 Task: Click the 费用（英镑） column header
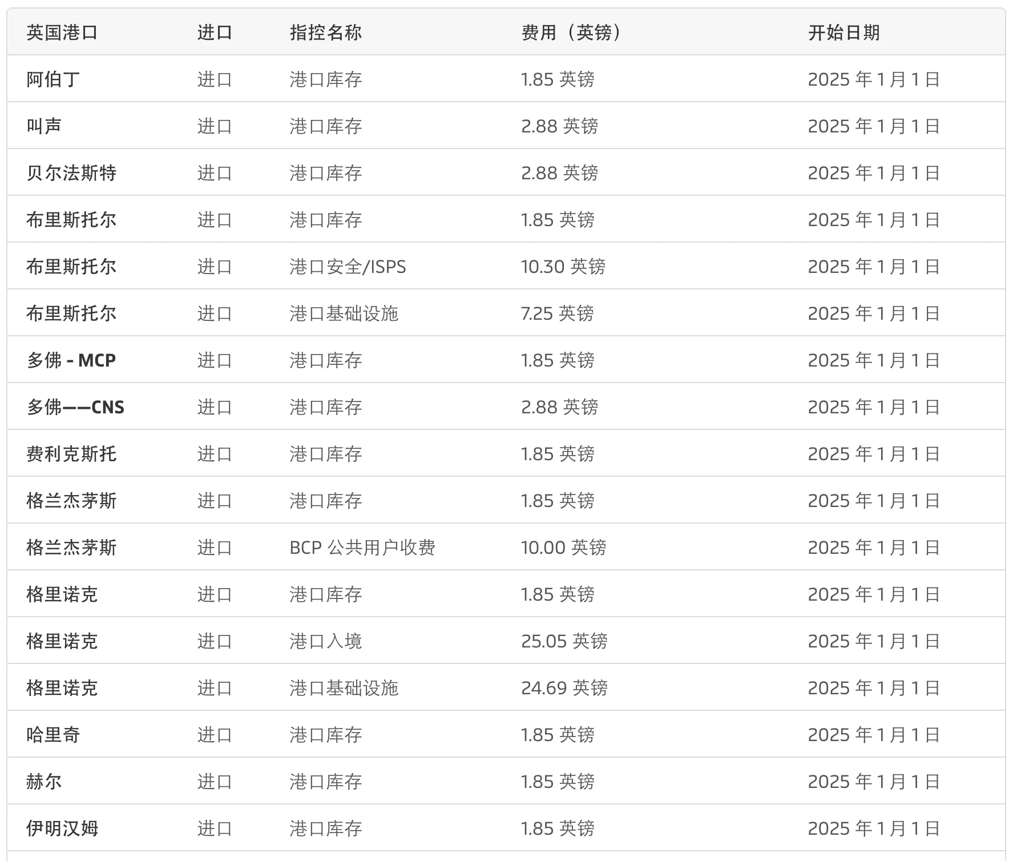(x=571, y=33)
